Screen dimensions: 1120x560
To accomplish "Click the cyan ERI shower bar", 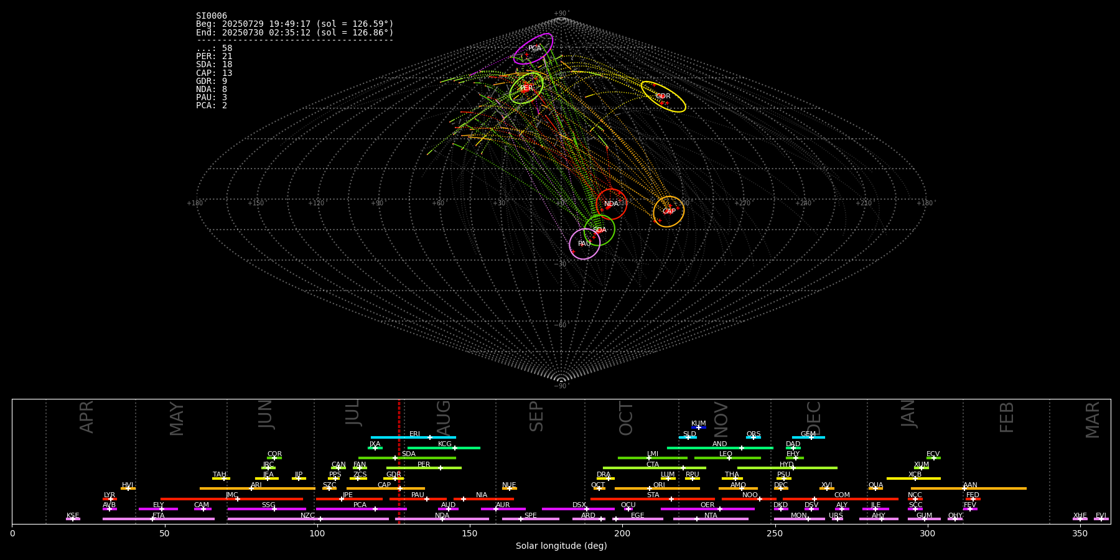I will pos(413,437).
